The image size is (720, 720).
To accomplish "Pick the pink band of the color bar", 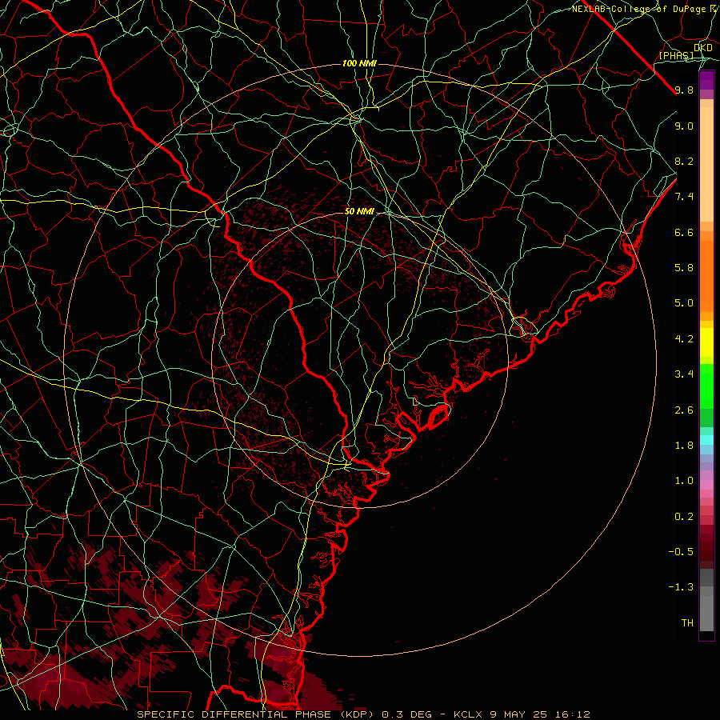I will coord(706,485).
